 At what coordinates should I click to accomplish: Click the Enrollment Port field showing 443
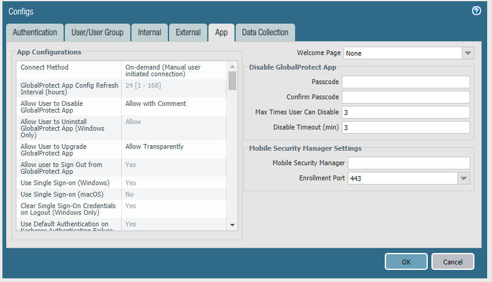[403, 179]
